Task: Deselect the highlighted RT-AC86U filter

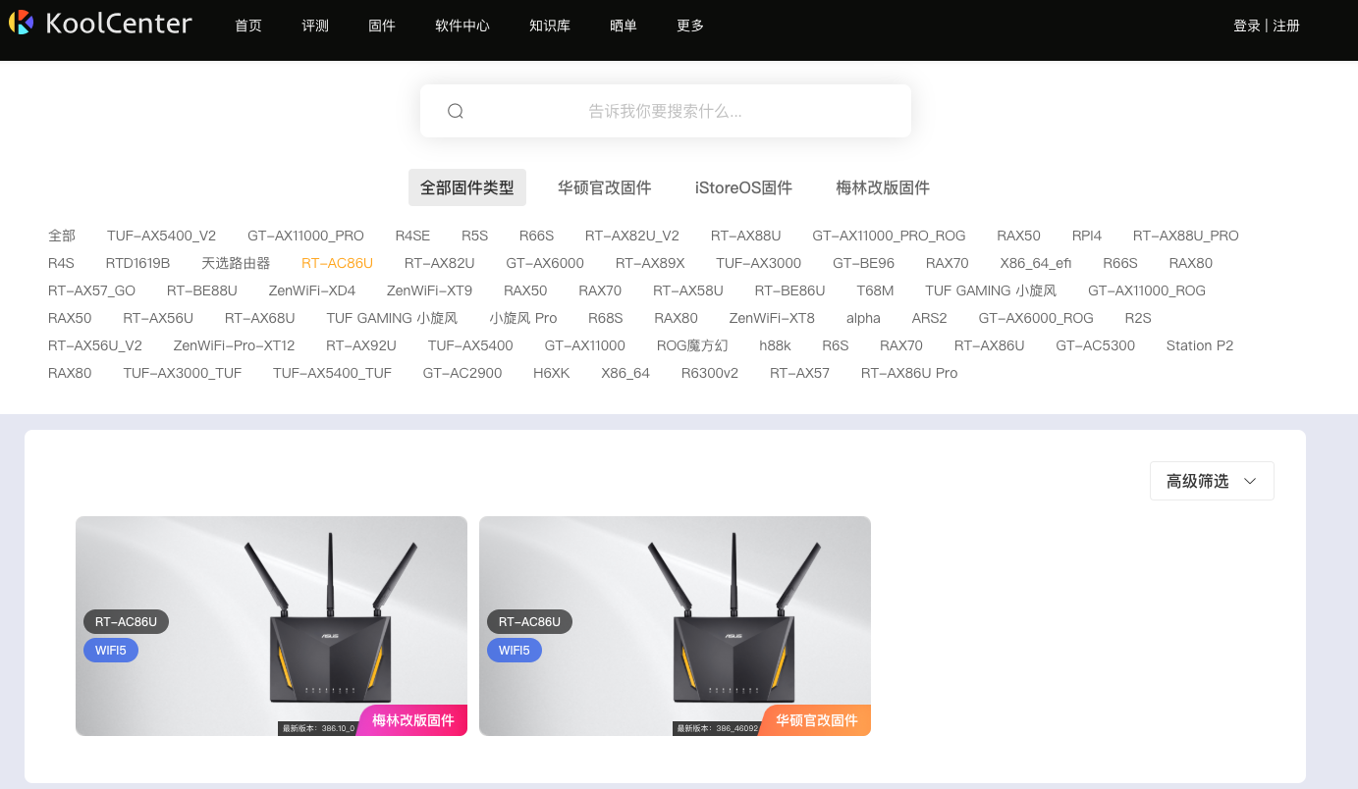Action: tap(337, 262)
